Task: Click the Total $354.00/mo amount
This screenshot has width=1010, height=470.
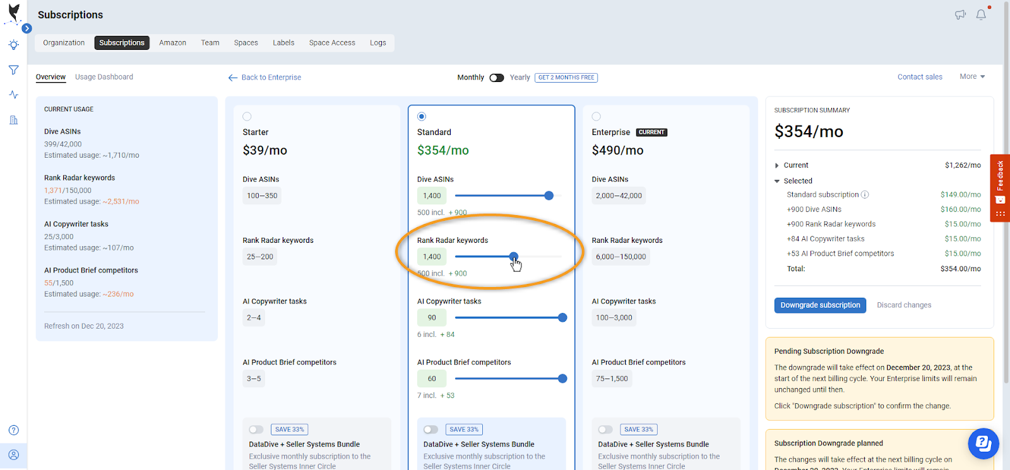Action: (x=961, y=269)
